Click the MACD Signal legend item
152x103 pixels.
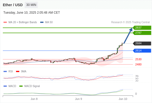pyautogui.click(x=30, y=86)
